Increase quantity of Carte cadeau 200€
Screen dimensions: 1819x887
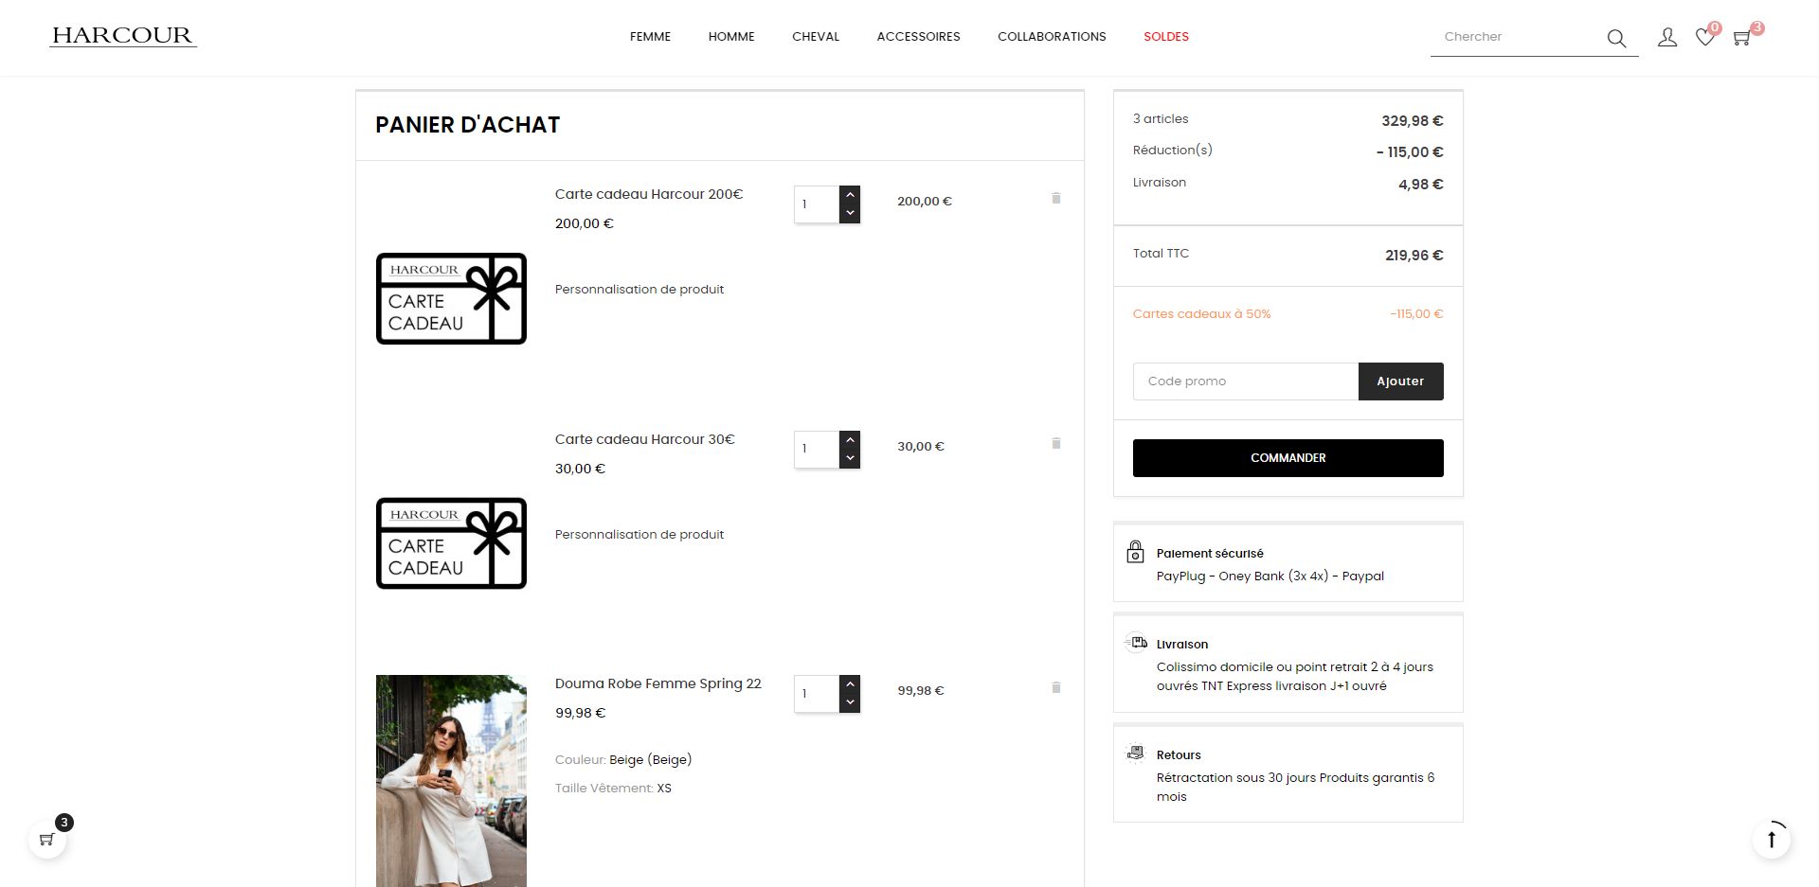pyautogui.click(x=850, y=195)
